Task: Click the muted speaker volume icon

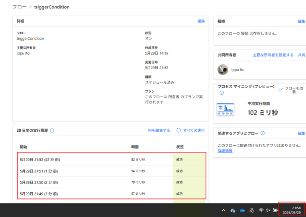Action: pyautogui.click(x=268, y=210)
